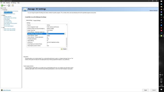Expand the Negative LOD bias dropdown arrow
Screen dimensions: 164x92
(x=65, y=34)
